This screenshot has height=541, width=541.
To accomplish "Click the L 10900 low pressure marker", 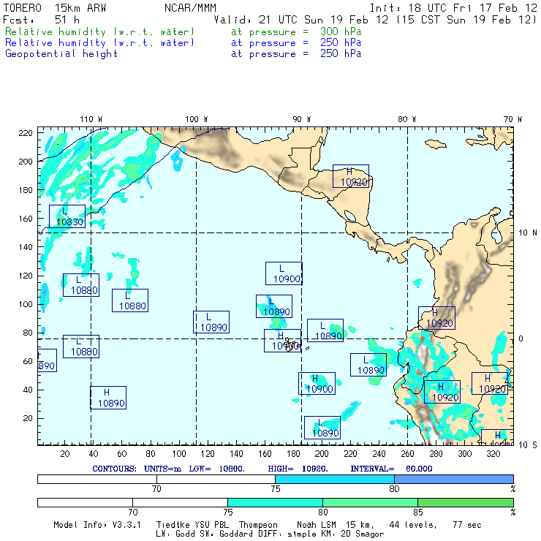I will (284, 273).
